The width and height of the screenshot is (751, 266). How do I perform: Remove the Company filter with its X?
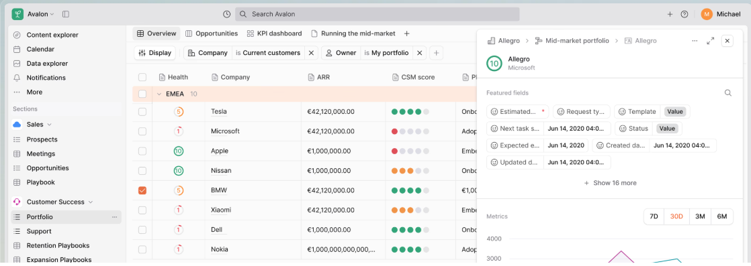coord(311,53)
